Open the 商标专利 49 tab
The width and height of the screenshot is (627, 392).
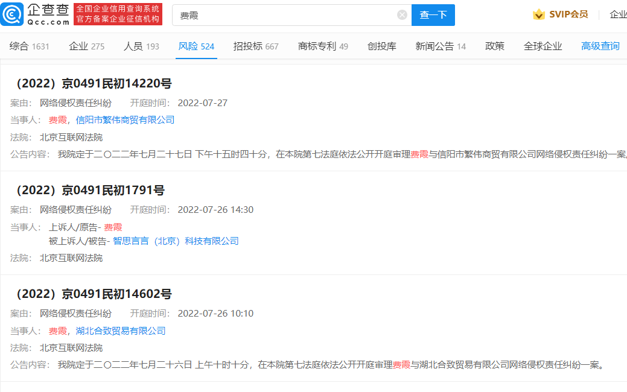(323, 46)
